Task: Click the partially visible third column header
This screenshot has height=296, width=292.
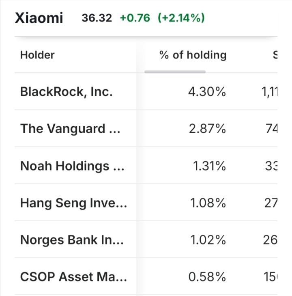Action: [275, 55]
